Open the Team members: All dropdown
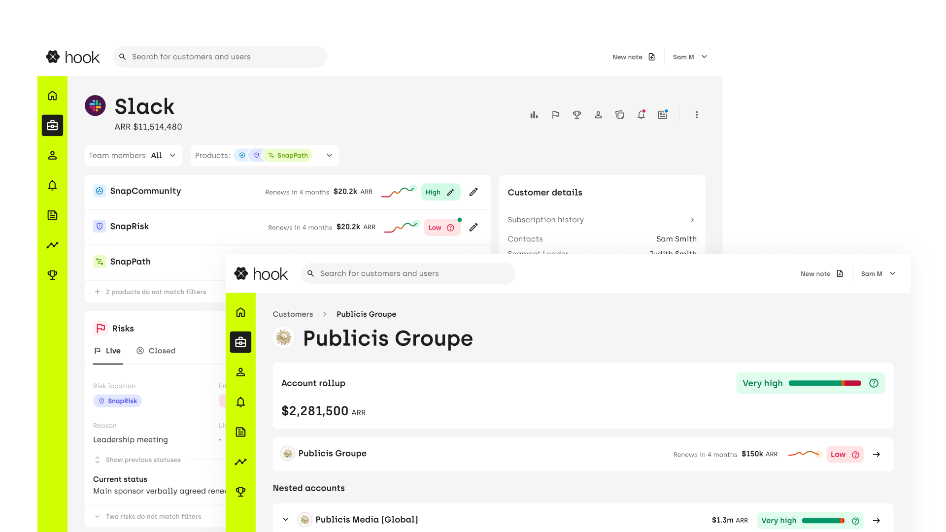The image size is (946, 532). click(x=133, y=155)
